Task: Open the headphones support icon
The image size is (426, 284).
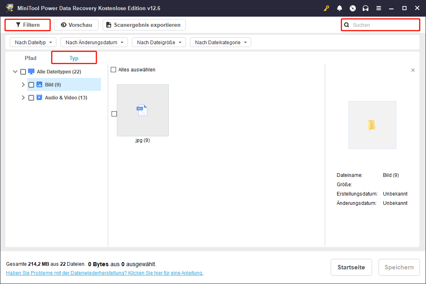Action: click(x=366, y=8)
